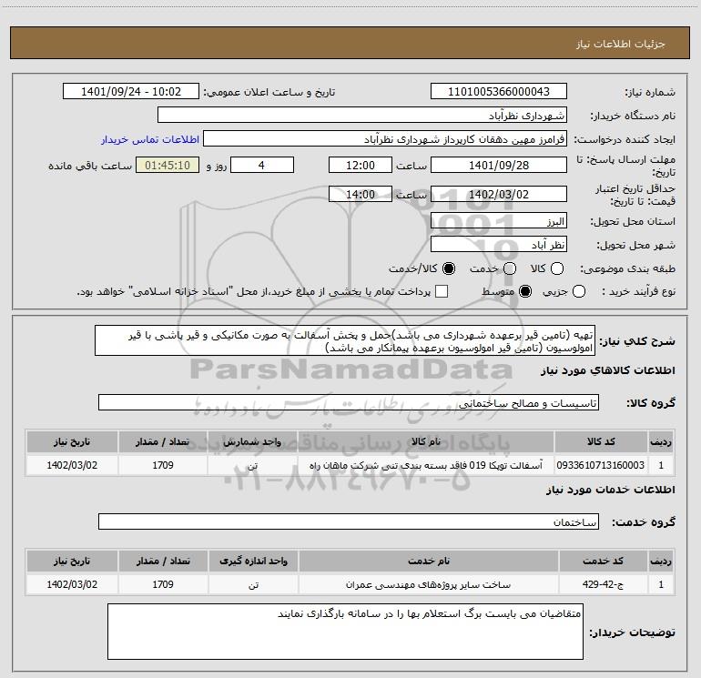Click the گروه کالا field
Image resolution: width=701 pixels, height=678 pixels.
tap(347, 401)
